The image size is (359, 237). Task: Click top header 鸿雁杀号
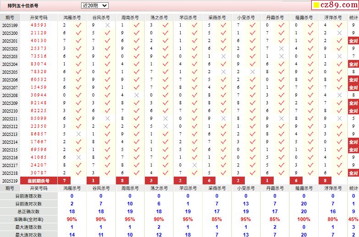click(72, 17)
